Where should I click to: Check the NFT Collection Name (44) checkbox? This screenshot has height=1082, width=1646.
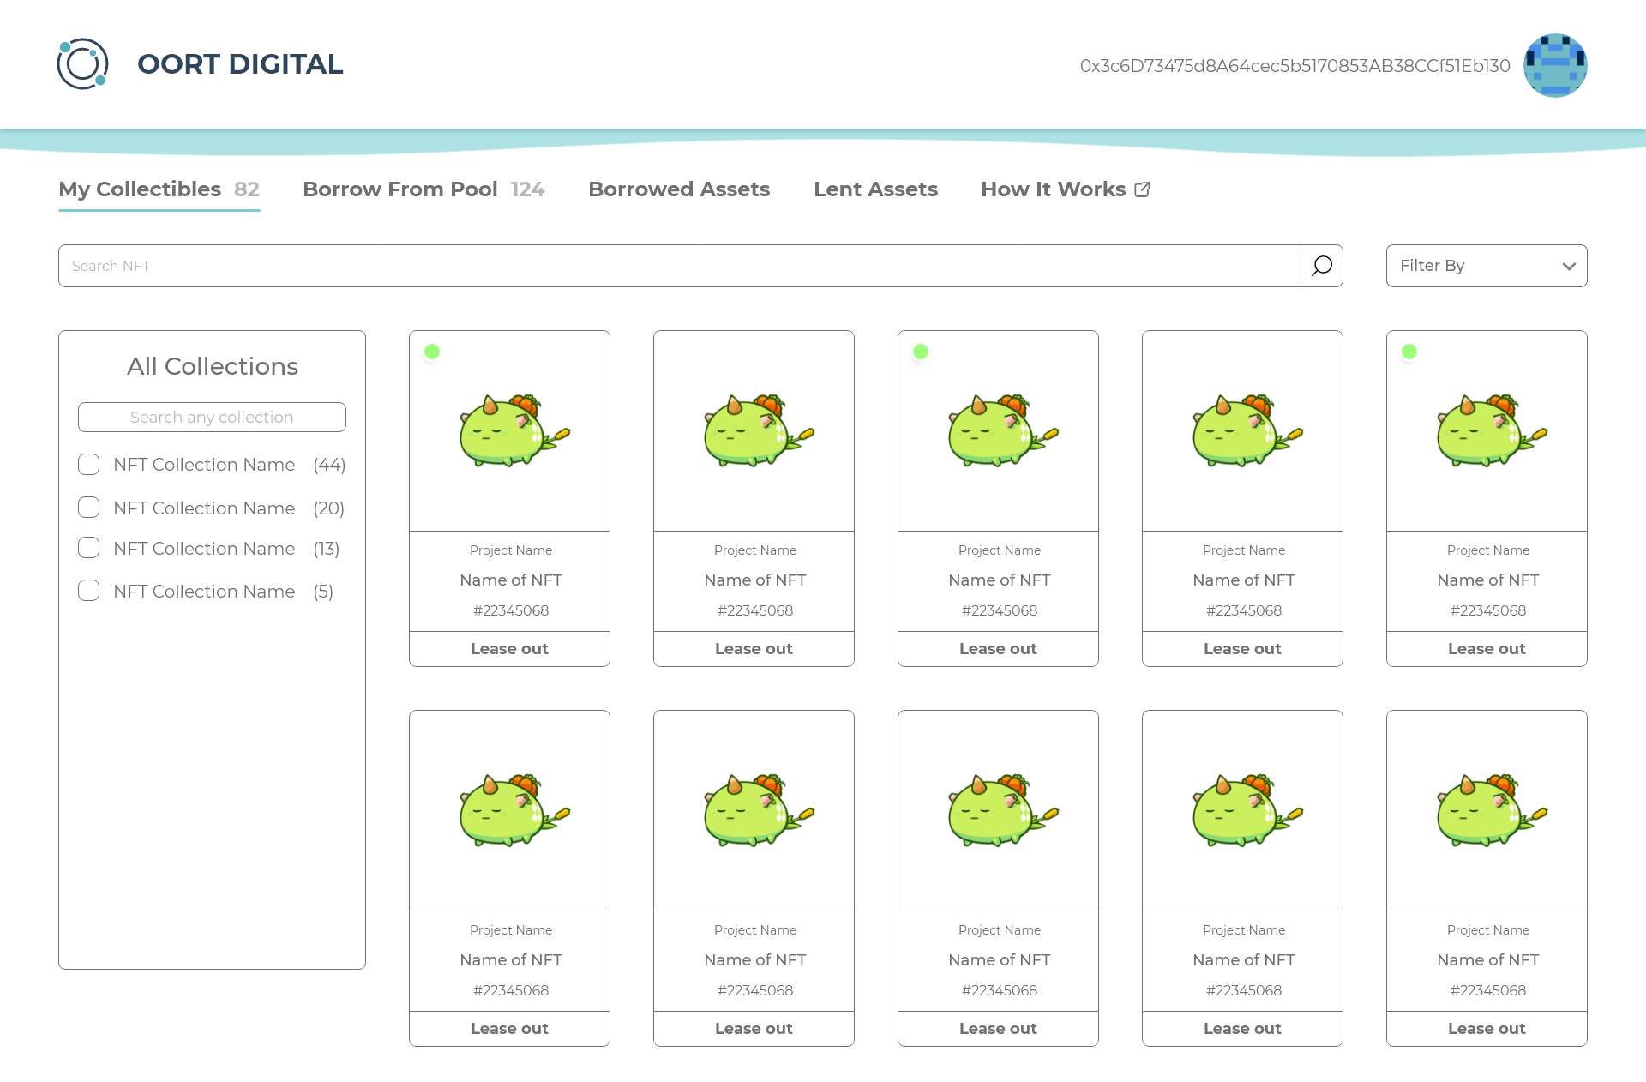coord(89,465)
